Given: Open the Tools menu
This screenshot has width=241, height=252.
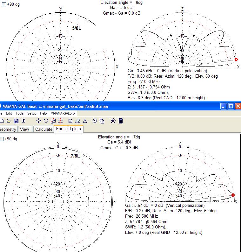Looking at the screenshot, I should [20, 113].
